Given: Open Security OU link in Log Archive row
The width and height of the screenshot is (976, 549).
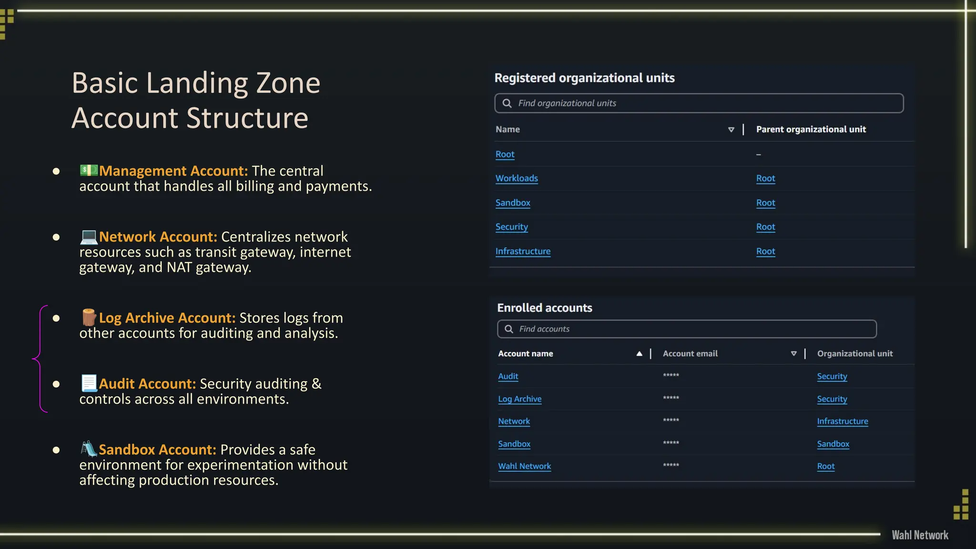Looking at the screenshot, I should [832, 399].
